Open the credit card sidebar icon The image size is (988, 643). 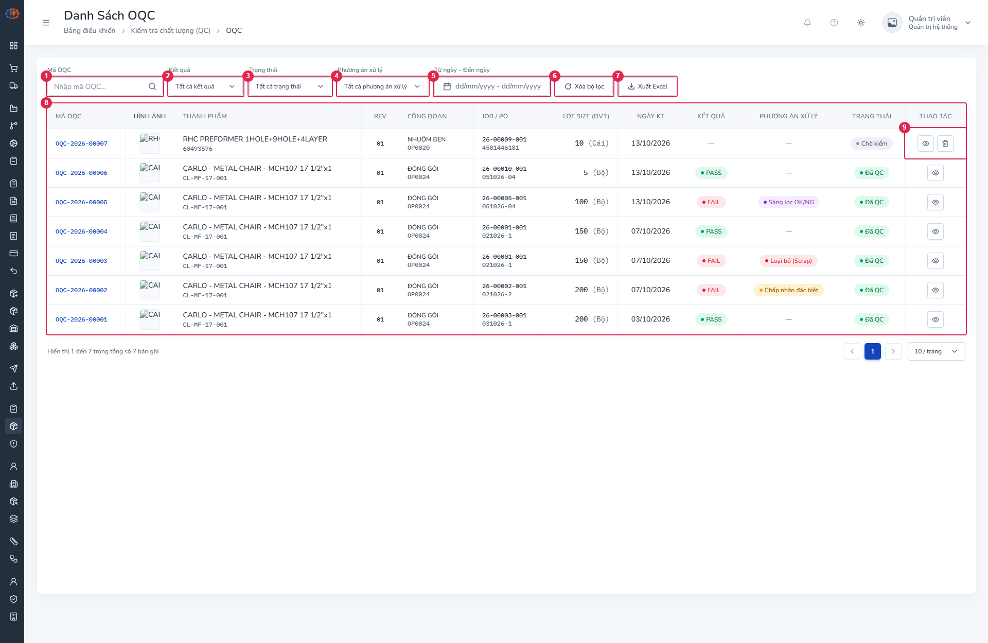pos(14,254)
